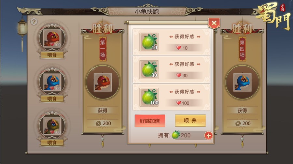Add more melons with the plus icon
Image resolution: width=293 pixels, height=164 pixels.
click(209, 135)
